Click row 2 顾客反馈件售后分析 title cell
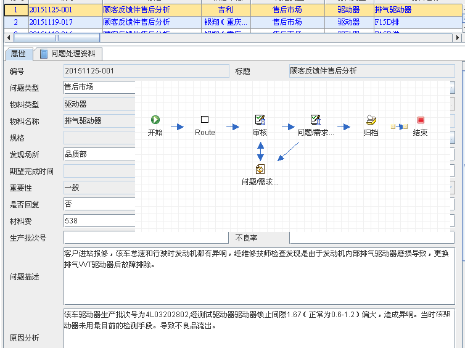The width and height of the screenshot is (465, 348). pyautogui.click(x=152, y=22)
